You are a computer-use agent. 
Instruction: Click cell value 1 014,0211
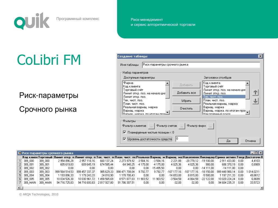(x=253, y=171)
